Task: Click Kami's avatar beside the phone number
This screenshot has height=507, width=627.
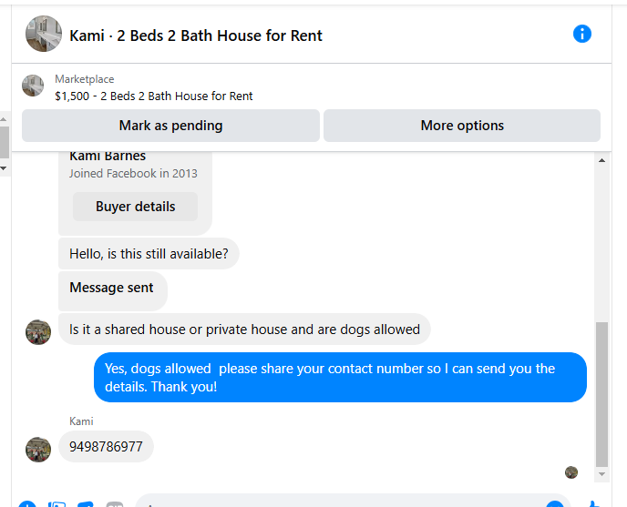Action: point(38,448)
